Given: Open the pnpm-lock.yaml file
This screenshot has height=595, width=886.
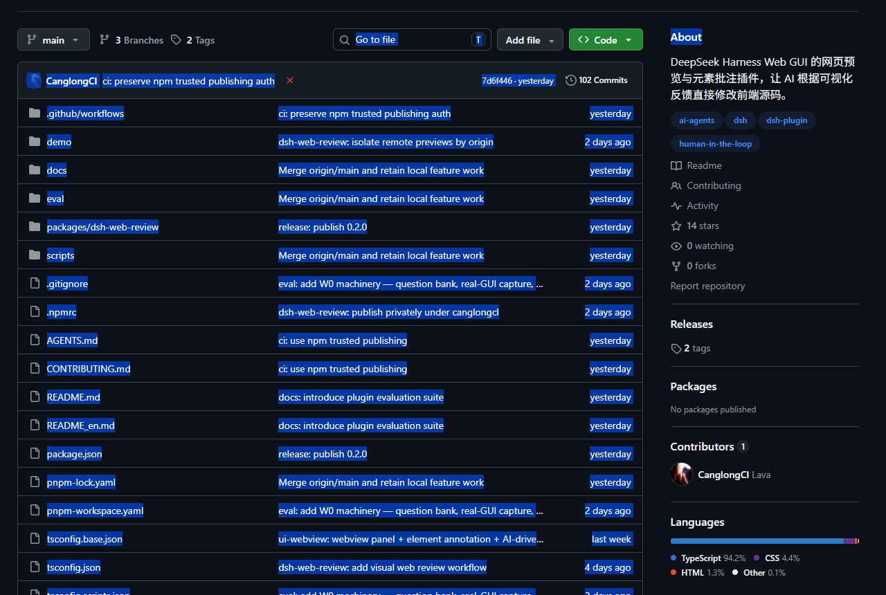Looking at the screenshot, I should [x=81, y=482].
